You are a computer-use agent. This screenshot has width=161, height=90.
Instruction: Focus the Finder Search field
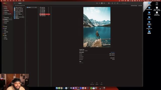tap(132, 3)
